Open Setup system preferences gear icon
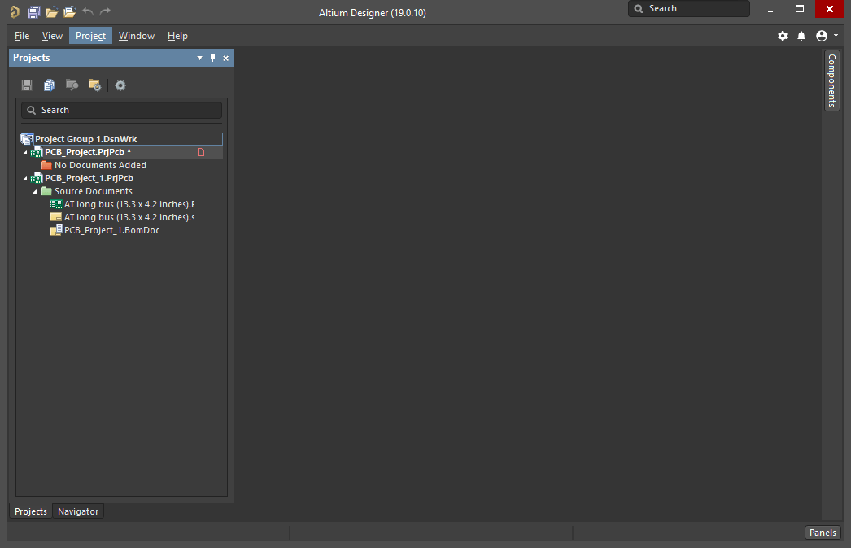The width and height of the screenshot is (851, 548). click(783, 36)
